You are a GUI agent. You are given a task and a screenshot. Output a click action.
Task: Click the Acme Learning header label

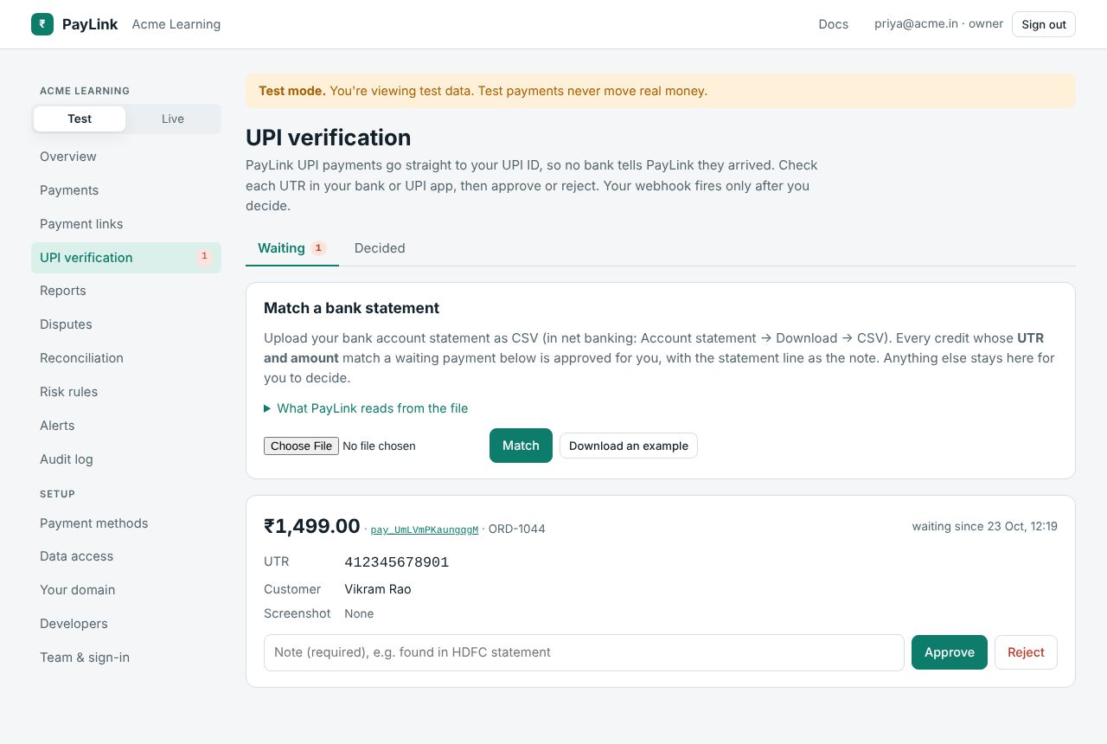click(176, 24)
